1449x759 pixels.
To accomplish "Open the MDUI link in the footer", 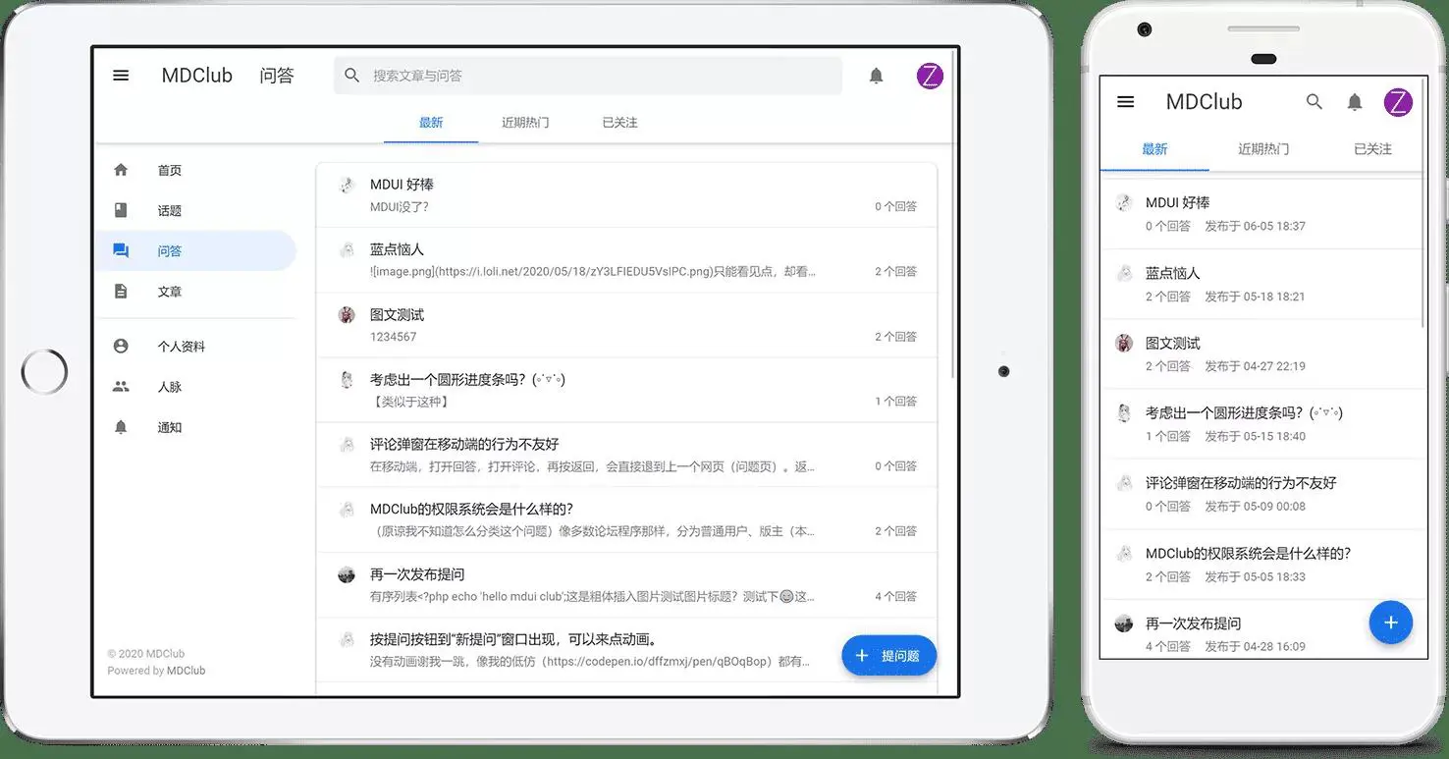I will click(186, 670).
